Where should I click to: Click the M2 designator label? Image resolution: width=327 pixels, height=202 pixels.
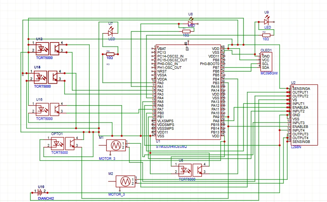(x=111, y=174)
